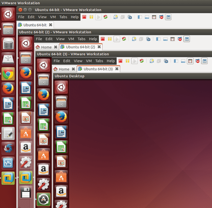Screen dimensions: 212x208
Task: Take a snapshot in Ubuntu 64-bit window toolbar
Action: point(116,17)
